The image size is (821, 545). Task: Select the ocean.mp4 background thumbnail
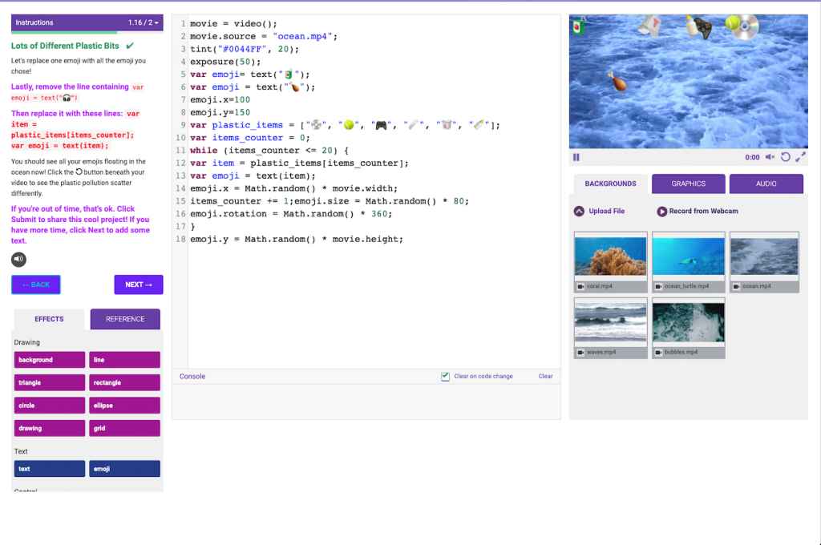[764, 262]
